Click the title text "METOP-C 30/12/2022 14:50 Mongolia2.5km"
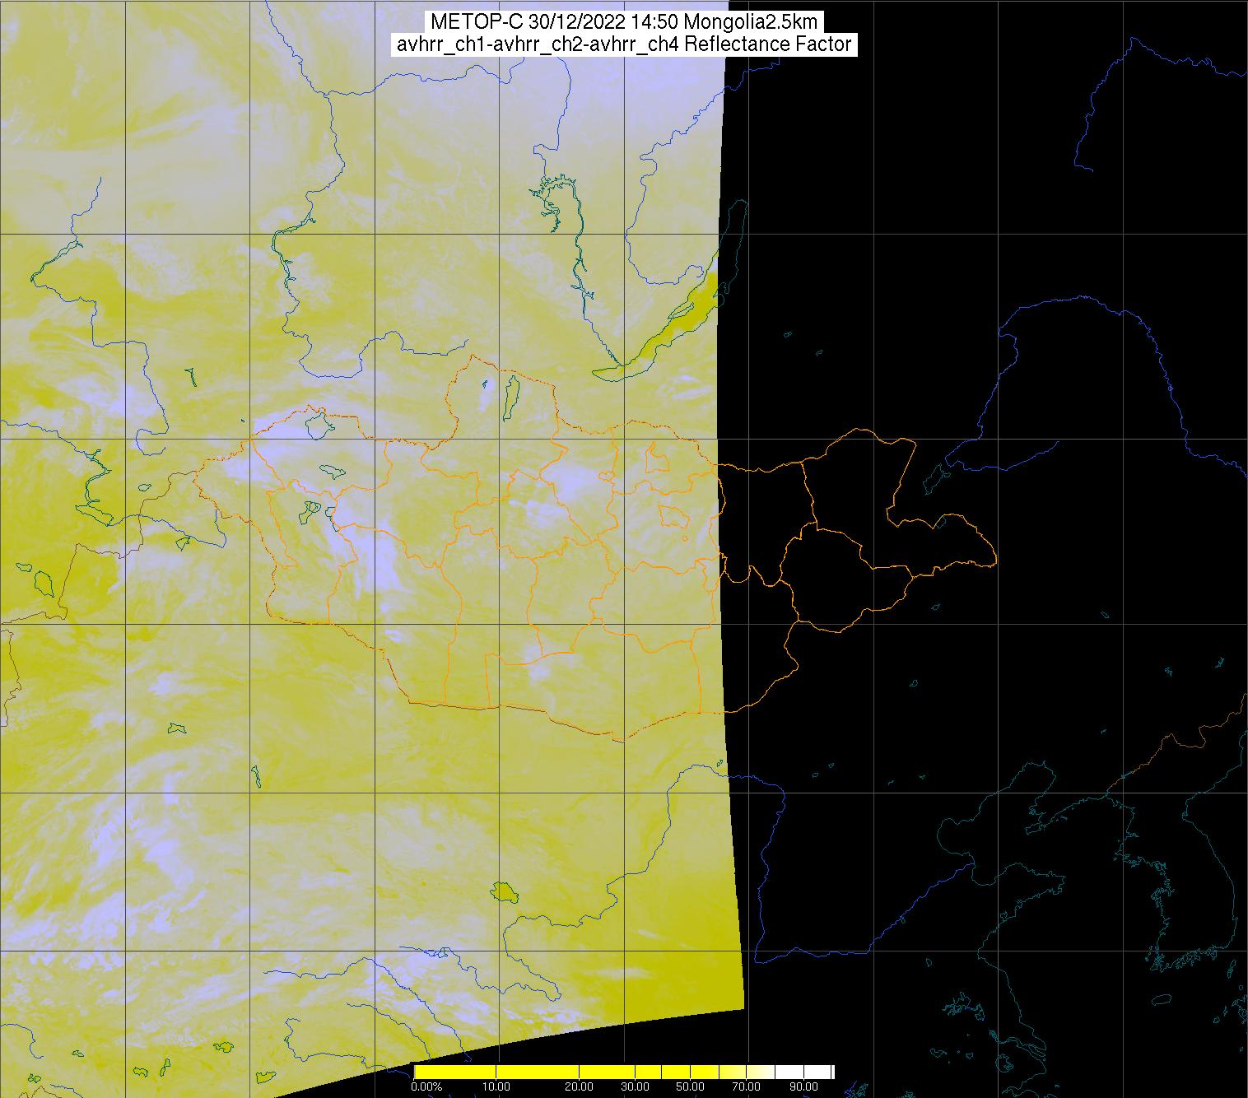Screen dimensions: 1248x1098 [x=624, y=22]
